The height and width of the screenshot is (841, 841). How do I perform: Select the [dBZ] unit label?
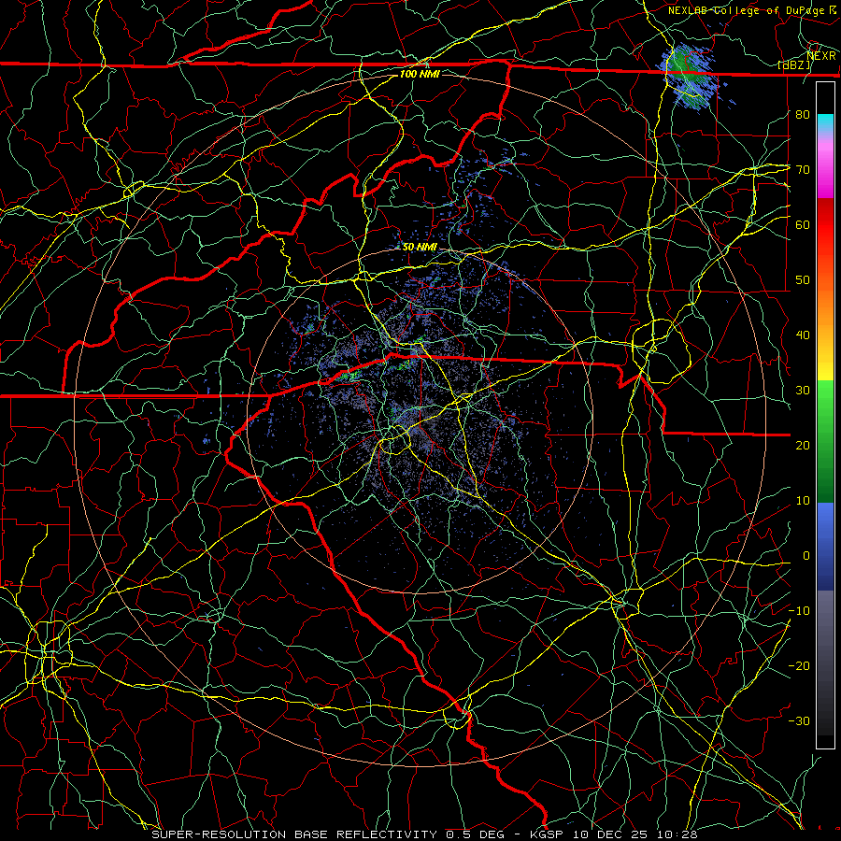pos(794,65)
